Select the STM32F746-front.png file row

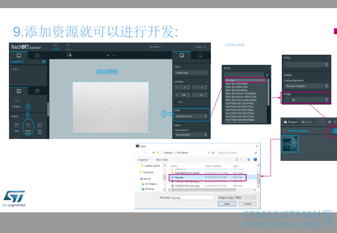213,186
